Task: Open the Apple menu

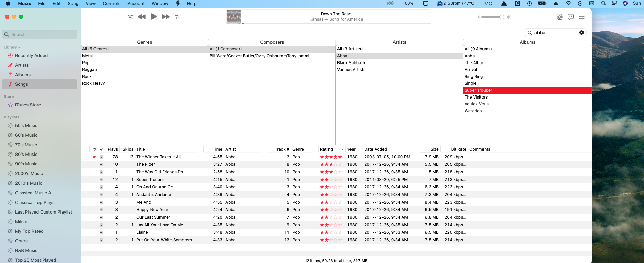Action: pos(8,3)
